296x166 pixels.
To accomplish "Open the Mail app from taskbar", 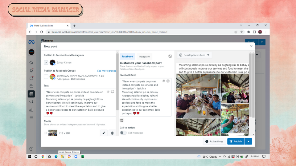I will pos(49,156).
